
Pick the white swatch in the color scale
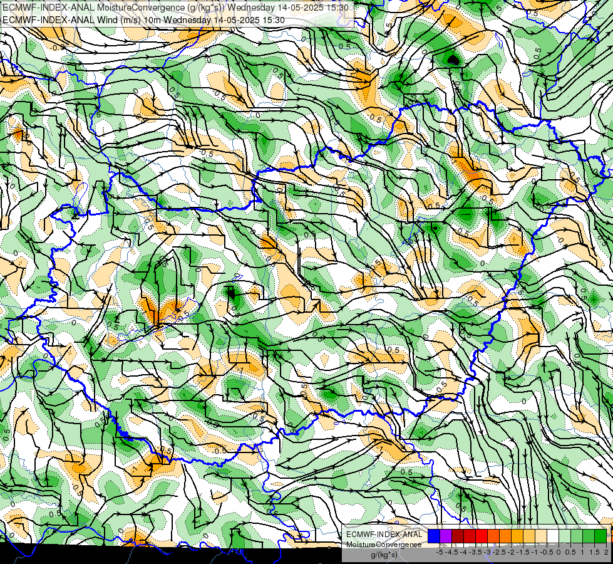[553, 536]
